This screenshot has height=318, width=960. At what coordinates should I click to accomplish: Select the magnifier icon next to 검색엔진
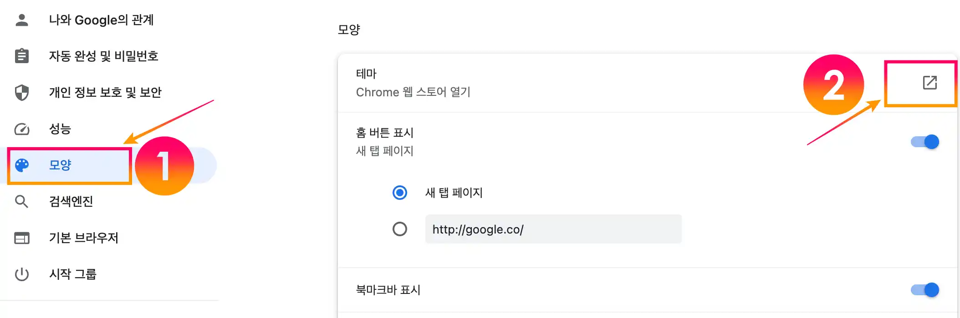pos(22,202)
